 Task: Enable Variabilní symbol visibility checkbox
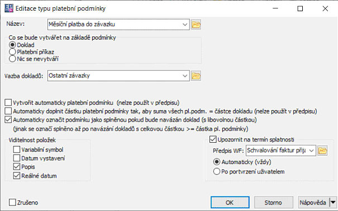pyautogui.click(x=17, y=149)
